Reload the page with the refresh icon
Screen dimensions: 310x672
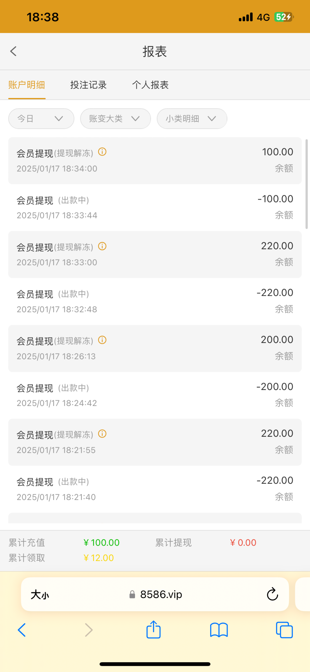(272, 594)
